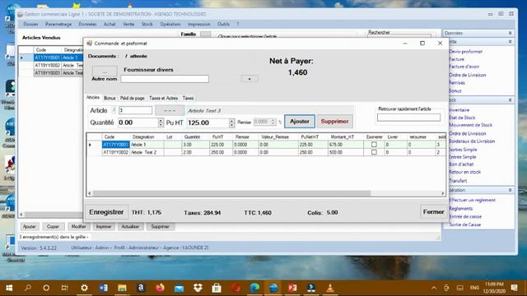Open Bordereaux de Livraison link
527x296 pixels.
pos(472,141)
